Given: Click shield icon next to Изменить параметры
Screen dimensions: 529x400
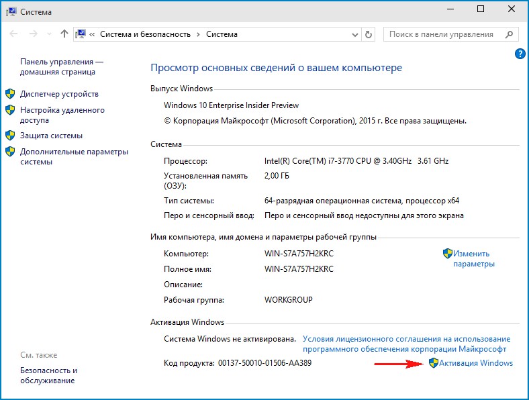Looking at the screenshot, I should click(448, 253).
